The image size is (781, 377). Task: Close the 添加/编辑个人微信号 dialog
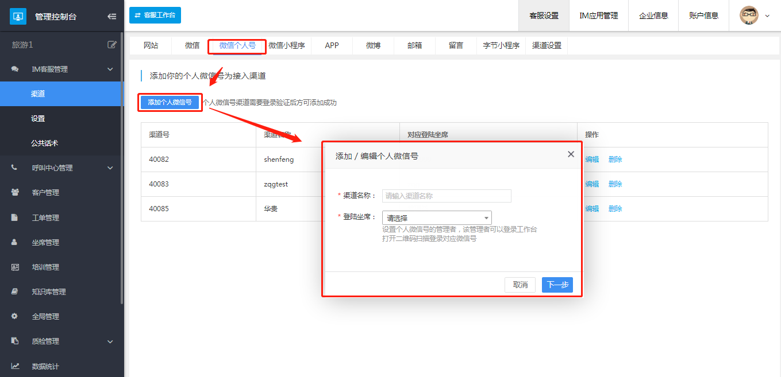pyautogui.click(x=571, y=154)
